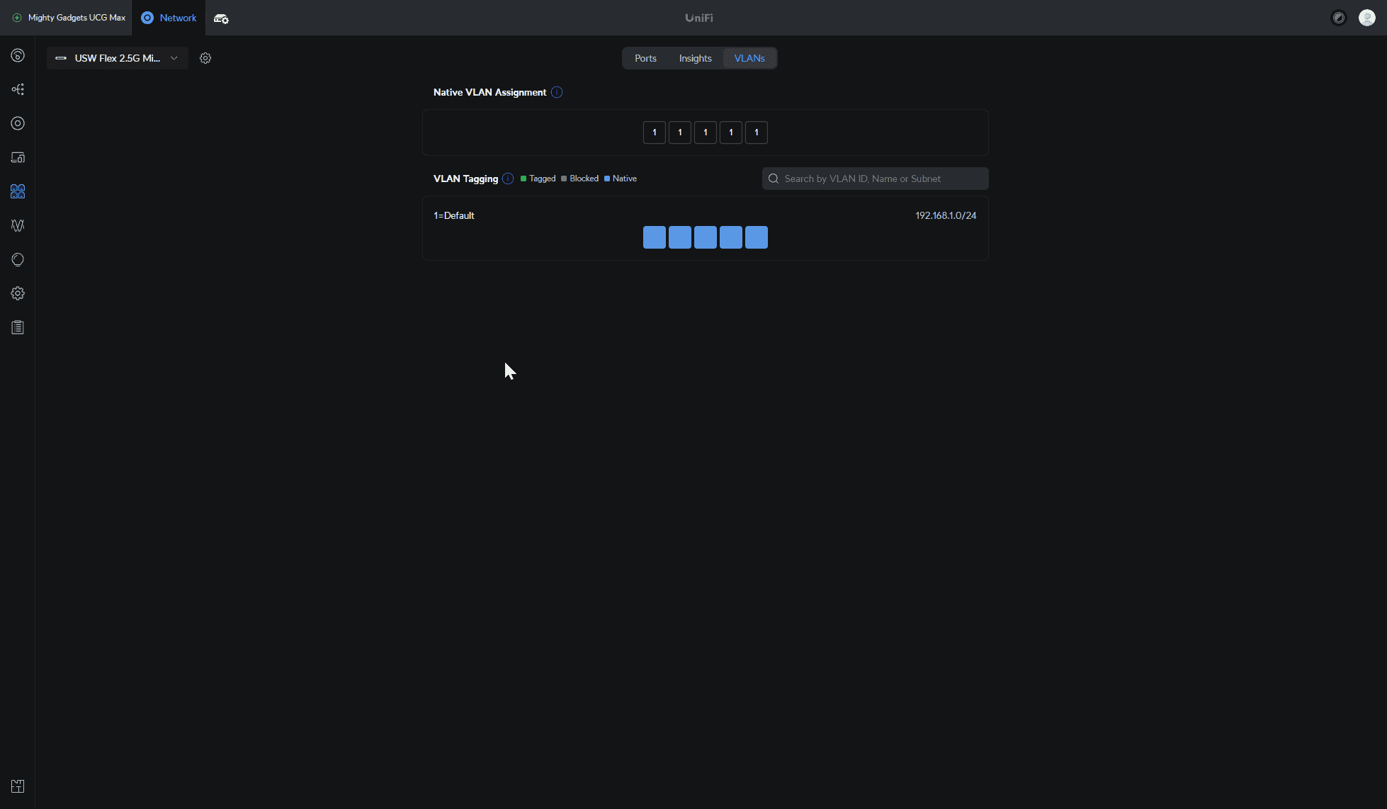This screenshot has width=1387, height=809.
Task: Switch to the Ports tab
Action: point(645,58)
